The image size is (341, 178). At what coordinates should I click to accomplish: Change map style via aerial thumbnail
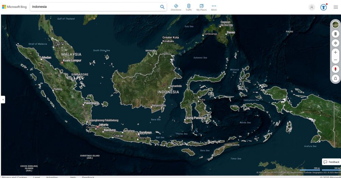pyautogui.click(x=335, y=25)
